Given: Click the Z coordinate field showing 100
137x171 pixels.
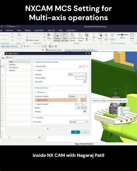Looking at the screenshot, I should point(125,115).
